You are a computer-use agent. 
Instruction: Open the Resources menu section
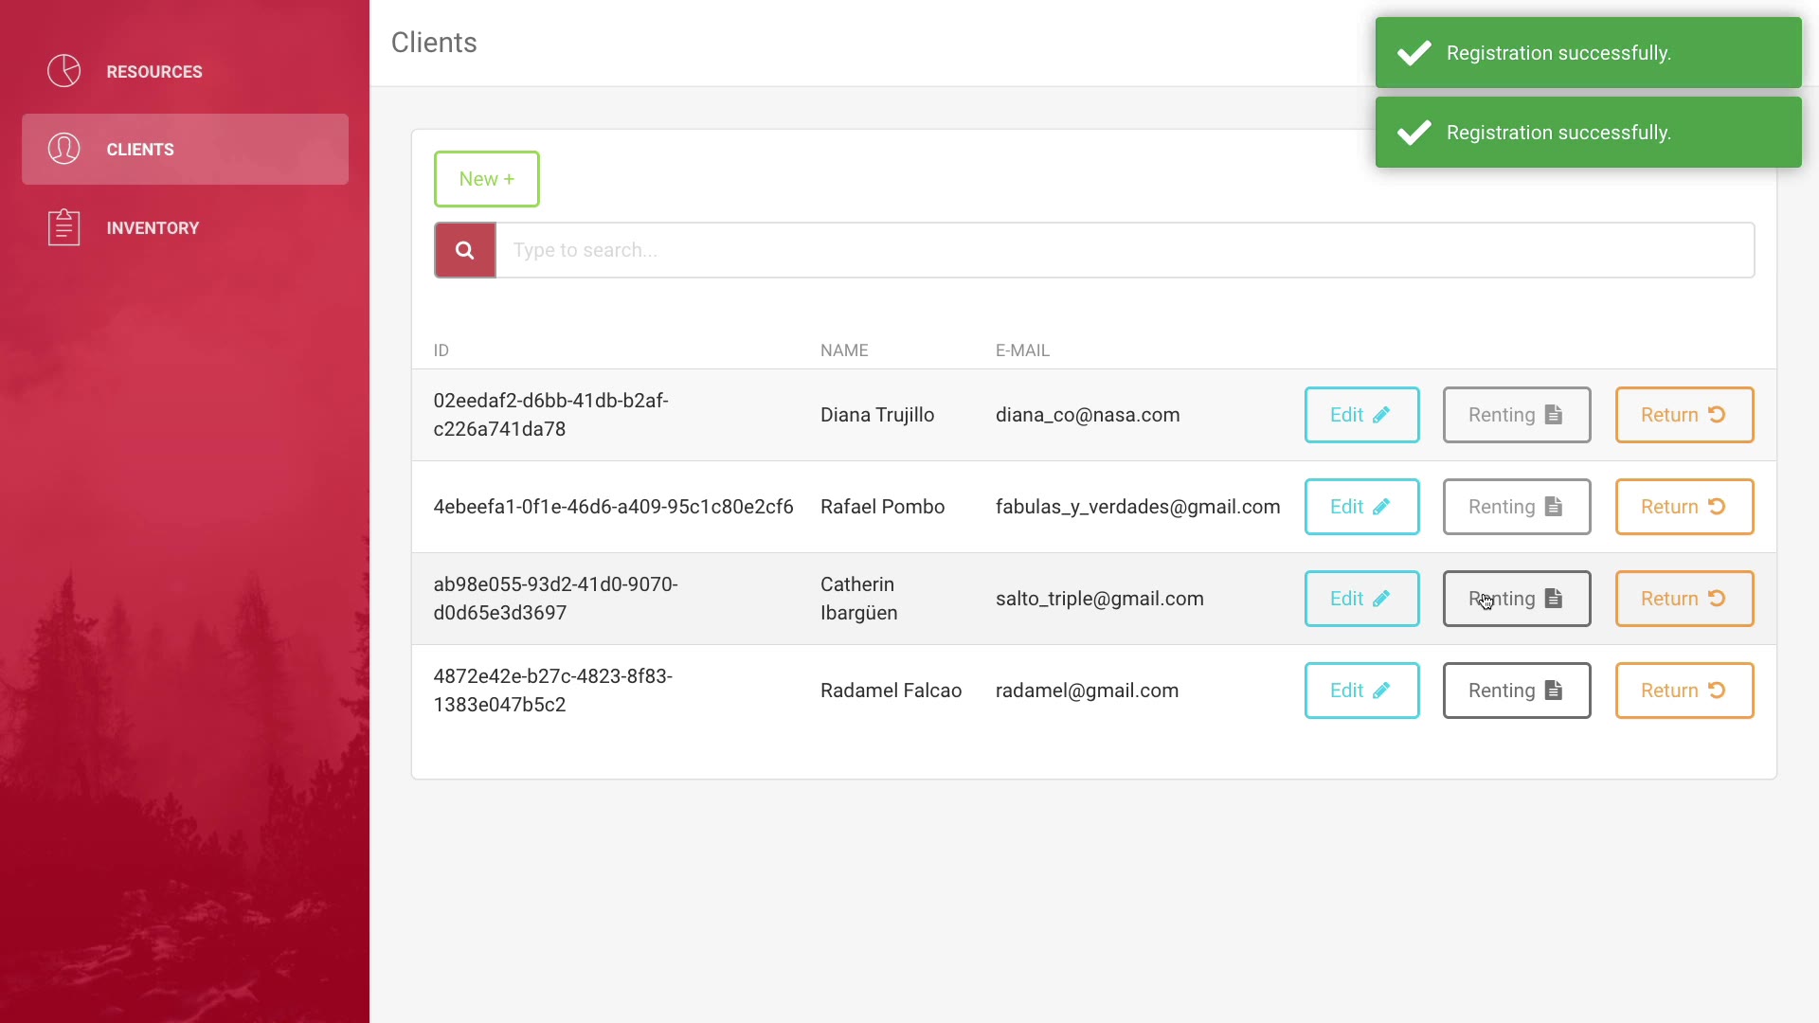153,72
